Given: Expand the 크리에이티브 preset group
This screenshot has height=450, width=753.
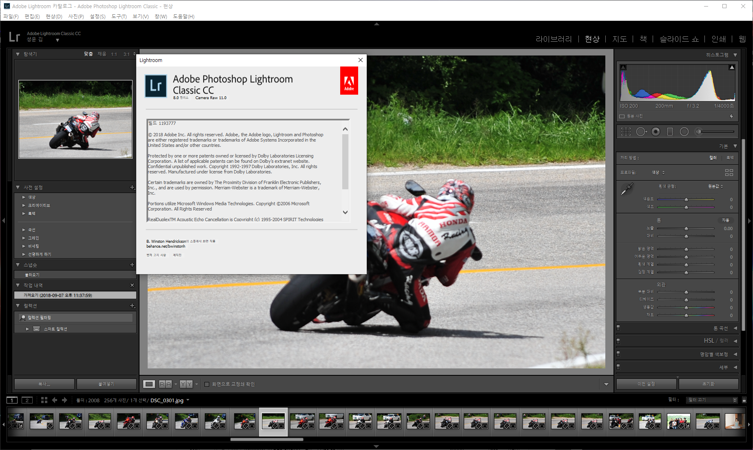Looking at the screenshot, I should pos(24,205).
